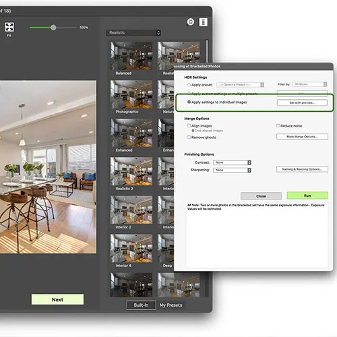Open the Realistic preset category dropdown
This screenshot has height=337, width=337.
[x=133, y=32]
